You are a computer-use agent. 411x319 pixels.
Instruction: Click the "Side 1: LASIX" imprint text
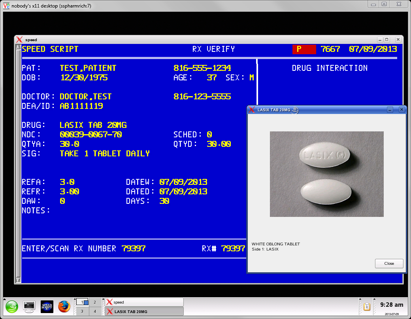coord(265,249)
